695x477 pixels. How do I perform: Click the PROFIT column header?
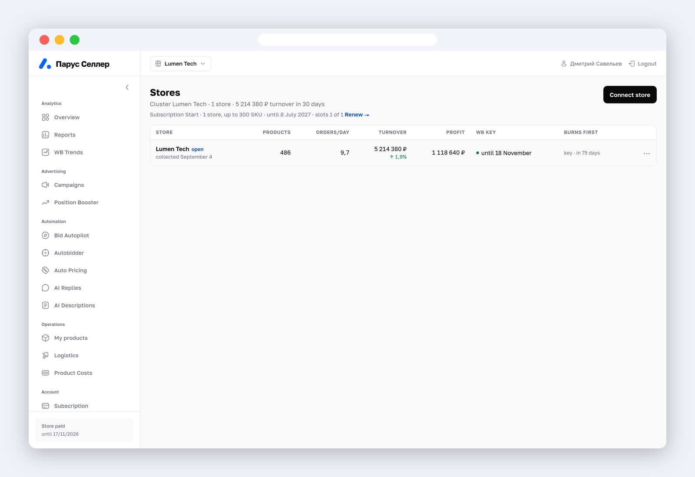[x=455, y=132]
